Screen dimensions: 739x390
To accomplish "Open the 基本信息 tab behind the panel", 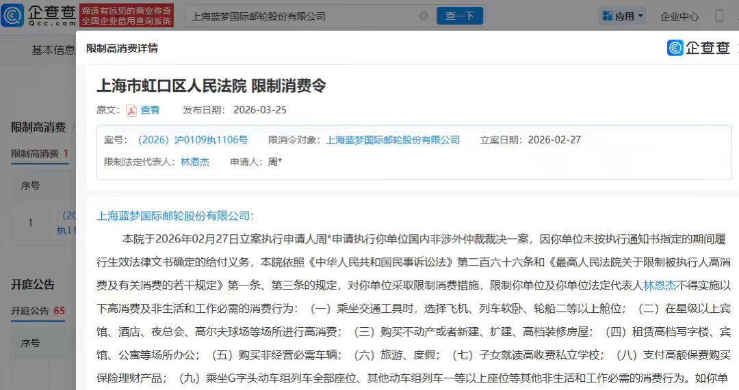I will coord(53,50).
